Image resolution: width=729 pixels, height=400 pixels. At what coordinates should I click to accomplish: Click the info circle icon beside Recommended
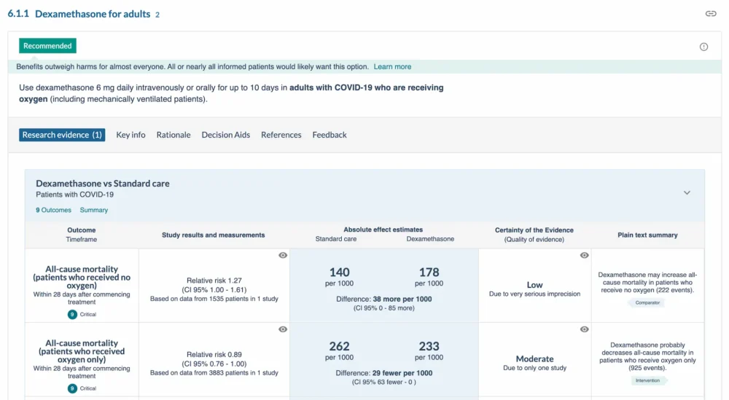(703, 47)
